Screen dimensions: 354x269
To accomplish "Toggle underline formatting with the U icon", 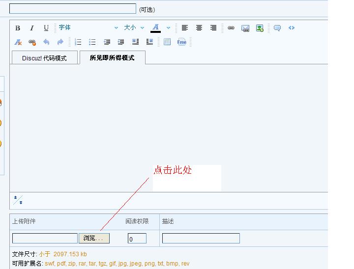I will (x=46, y=28).
